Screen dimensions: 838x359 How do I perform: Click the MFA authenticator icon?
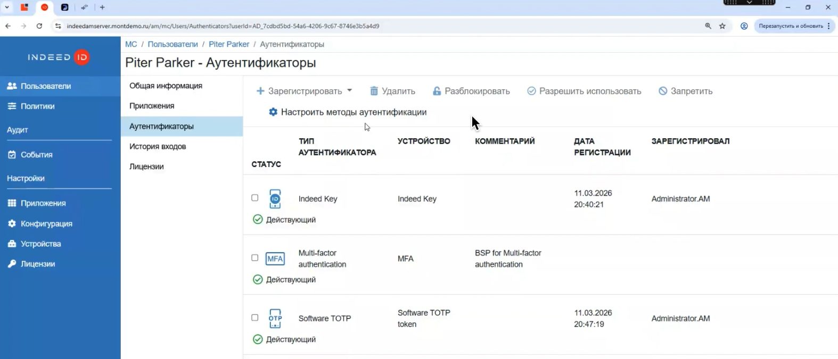275,259
